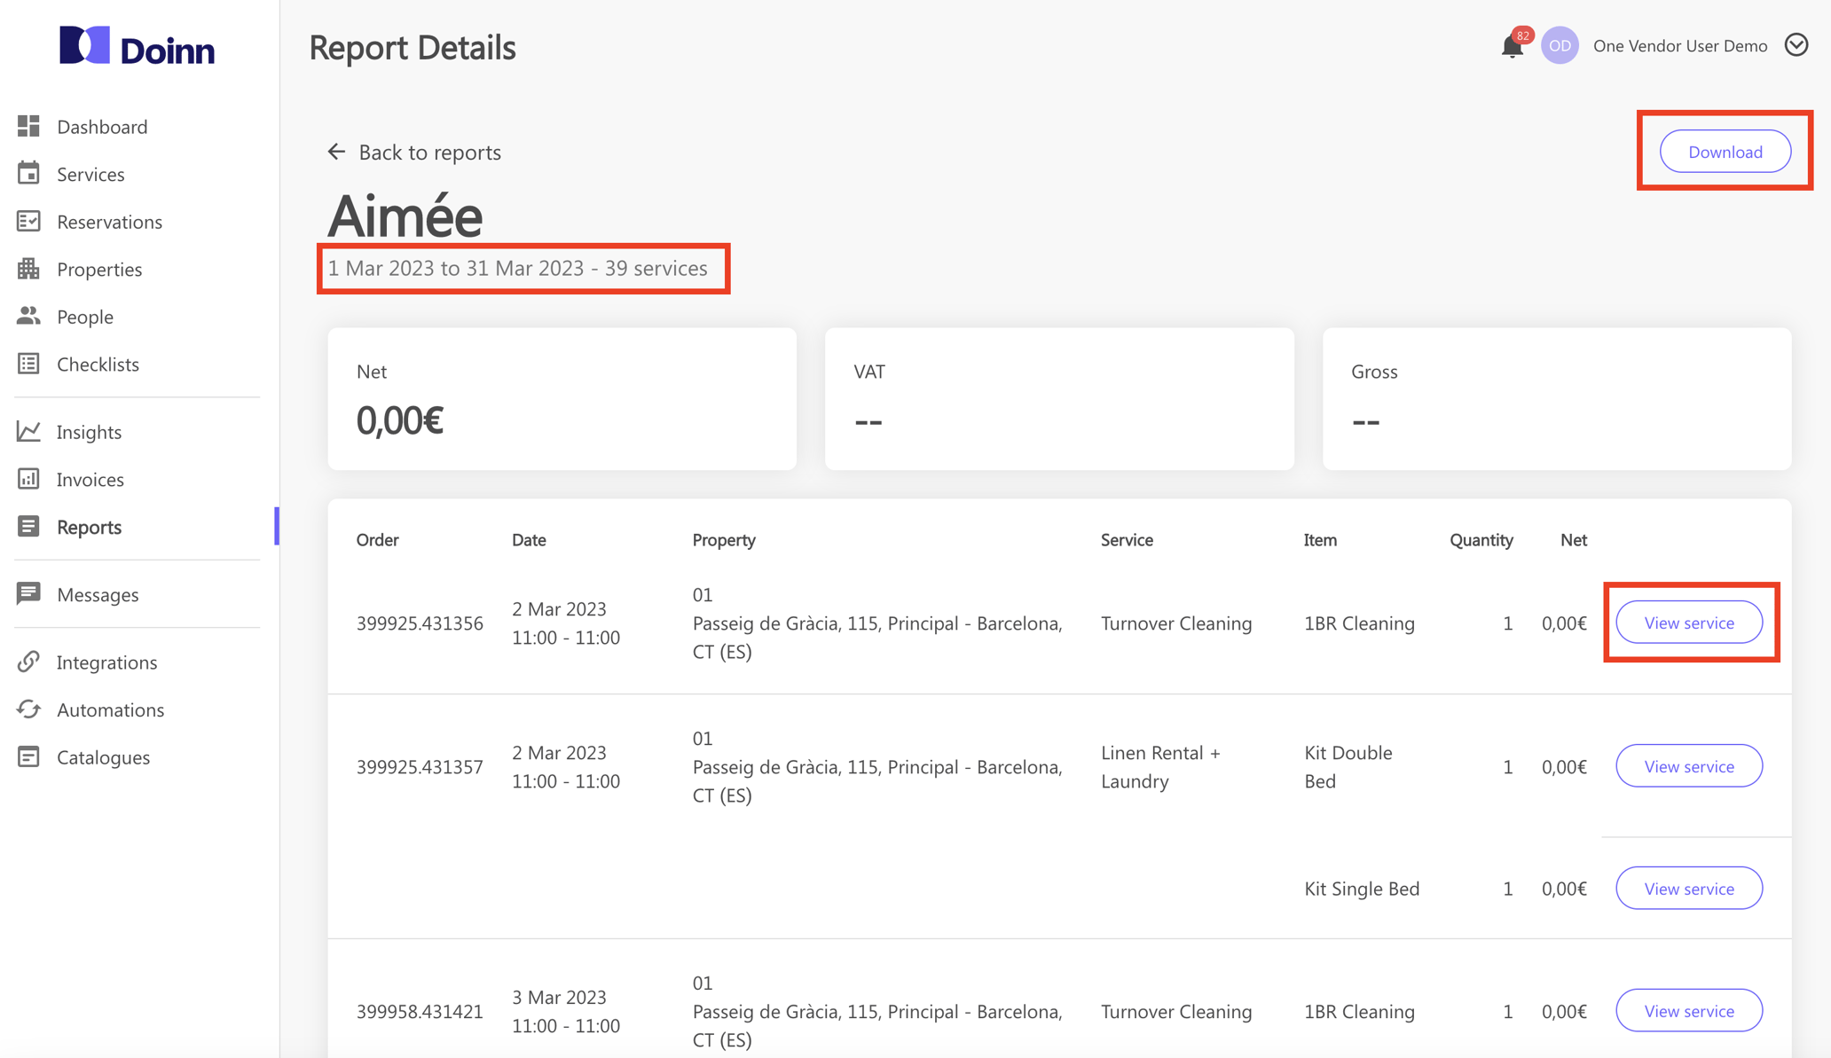
Task: Click the Checklists list icon
Action: point(28,364)
